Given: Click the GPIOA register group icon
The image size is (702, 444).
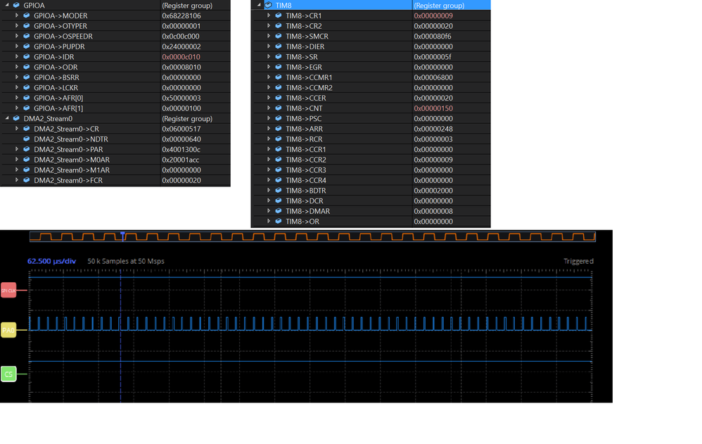Looking at the screenshot, I should (x=15, y=6).
